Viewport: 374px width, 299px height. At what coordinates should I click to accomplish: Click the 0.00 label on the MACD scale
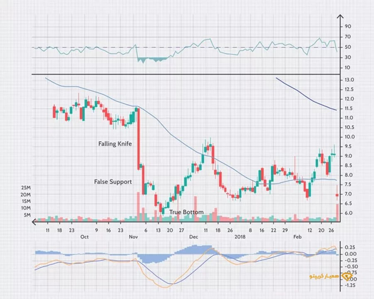click(350, 254)
